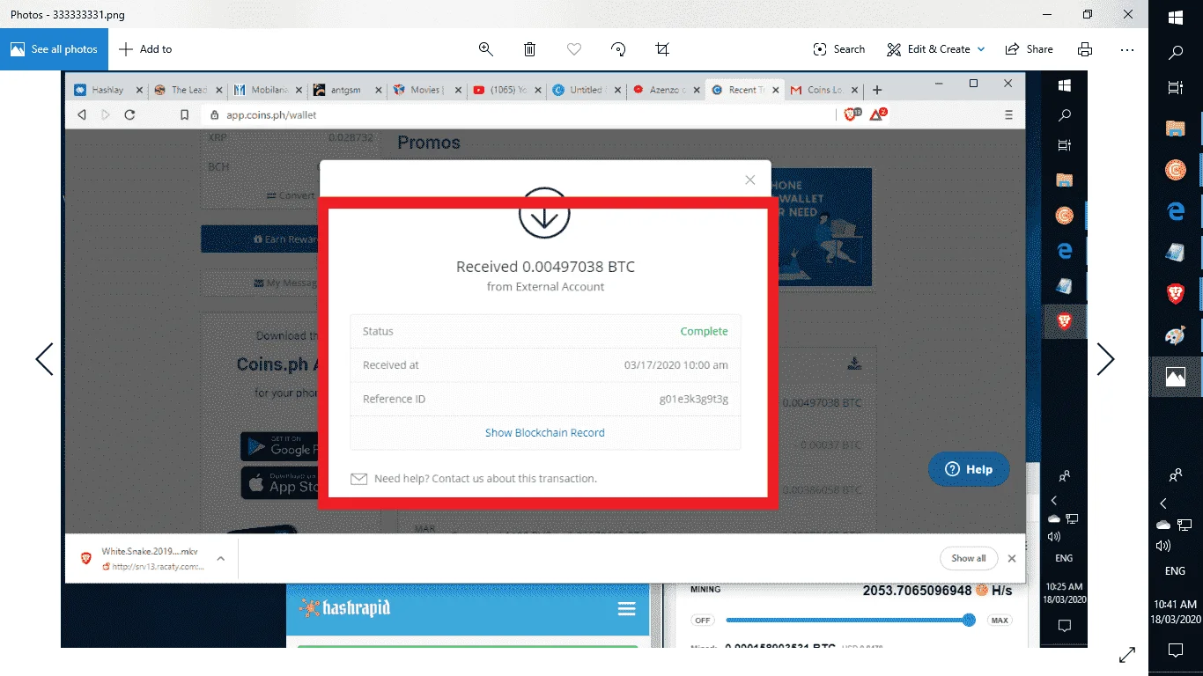1203x676 pixels.
Task: Click the Add to button
Action: (145, 49)
